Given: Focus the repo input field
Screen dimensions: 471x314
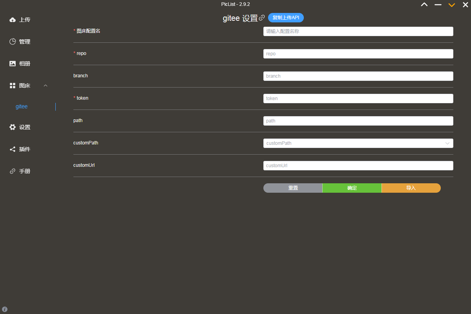Looking at the screenshot, I should click(358, 54).
